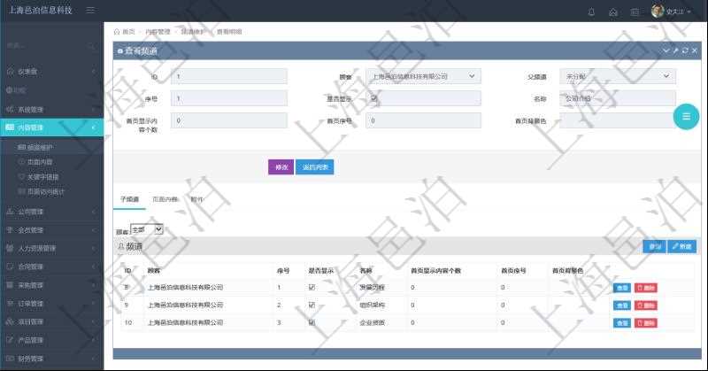Refresh the 查看频道 panel with reload icon

(685, 51)
